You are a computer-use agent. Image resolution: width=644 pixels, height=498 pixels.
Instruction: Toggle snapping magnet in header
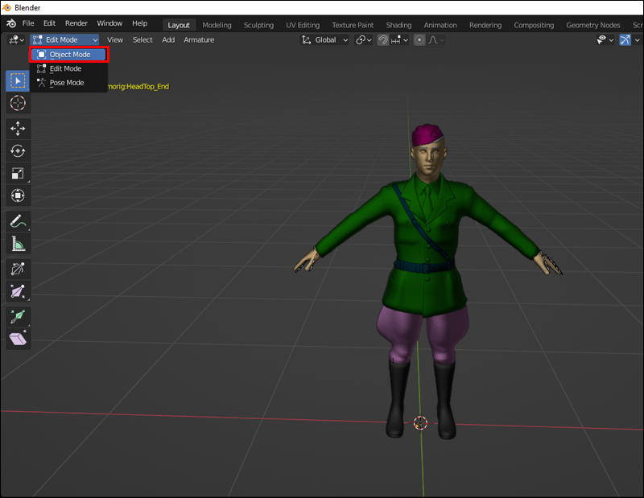[x=383, y=40]
